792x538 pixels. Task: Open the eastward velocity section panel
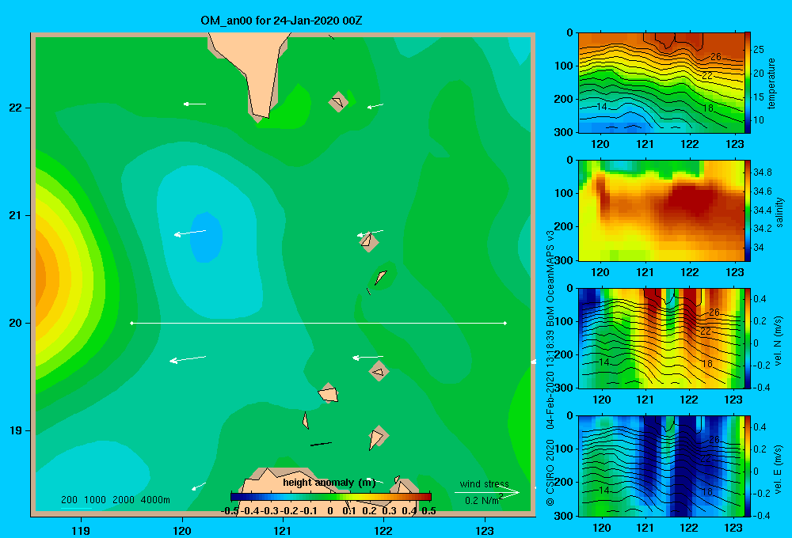[661, 466]
